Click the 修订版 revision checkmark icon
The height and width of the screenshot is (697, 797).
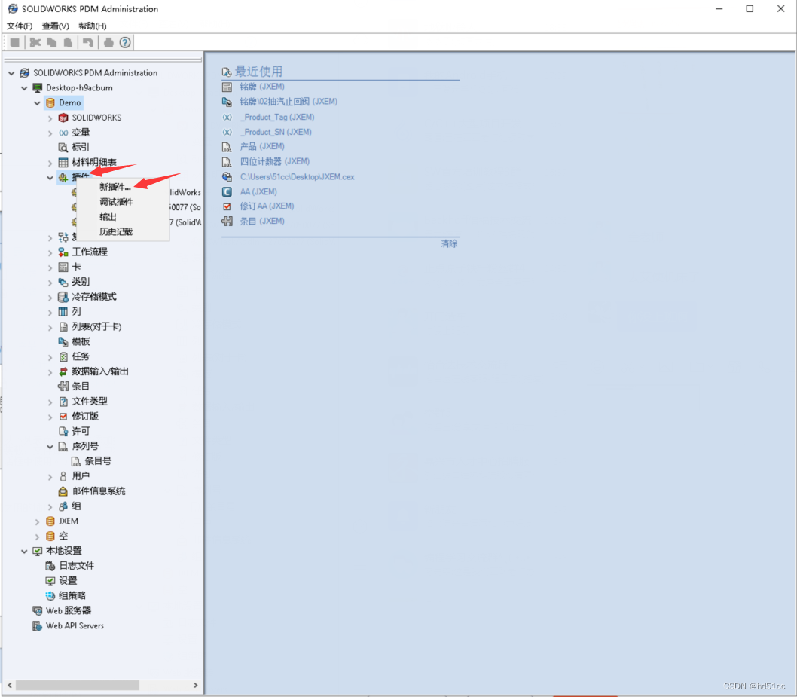pos(63,417)
